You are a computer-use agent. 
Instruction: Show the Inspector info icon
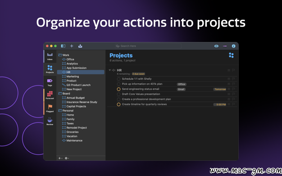[233, 46]
